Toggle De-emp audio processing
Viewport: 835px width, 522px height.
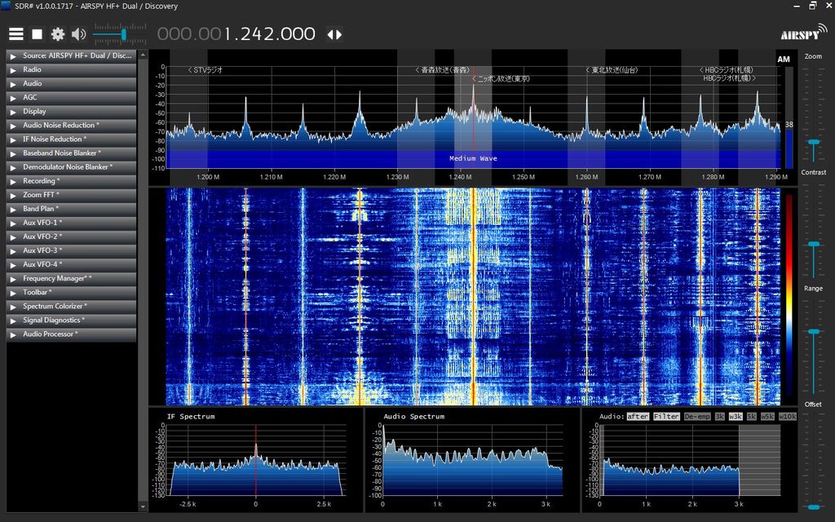697,416
